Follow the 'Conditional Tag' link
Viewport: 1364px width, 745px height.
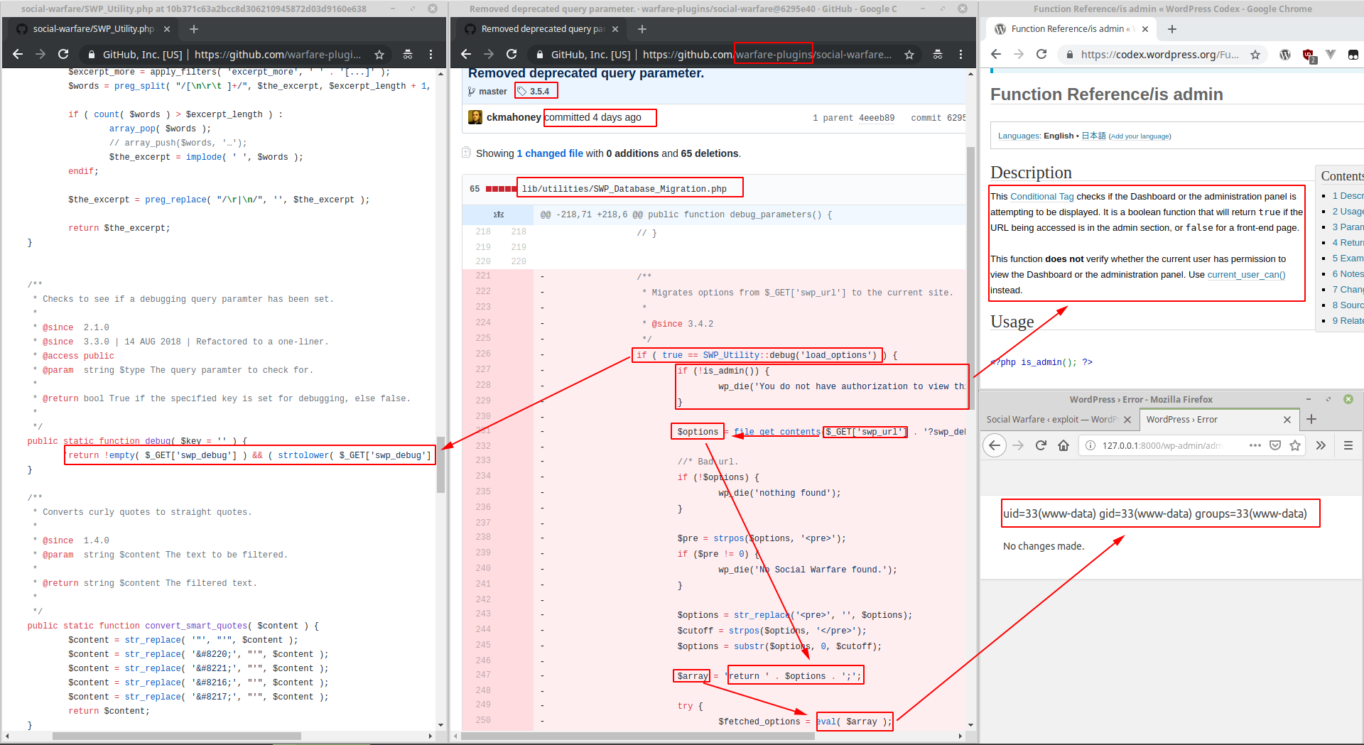click(x=1042, y=197)
